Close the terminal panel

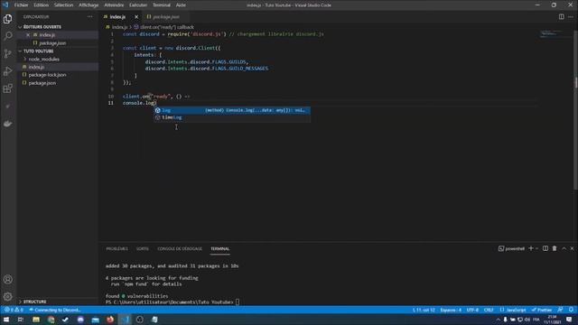(x=572, y=249)
